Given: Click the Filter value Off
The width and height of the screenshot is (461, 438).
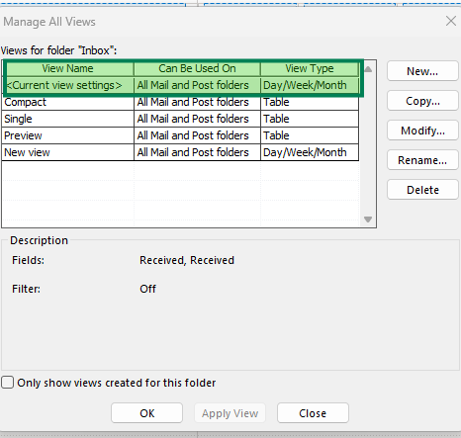Looking at the screenshot, I should 147,289.
